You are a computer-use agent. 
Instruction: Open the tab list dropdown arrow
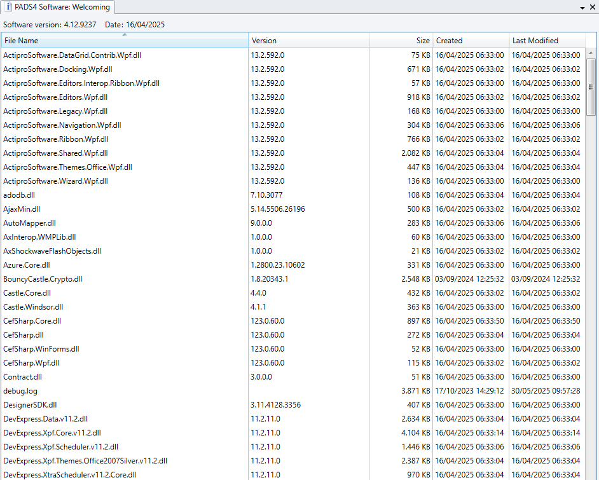coord(582,8)
